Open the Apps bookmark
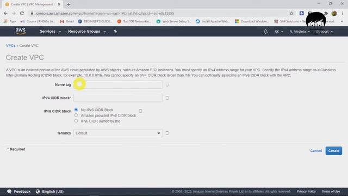Image resolution: width=348 pixels, height=196 pixels. click(10, 21)
